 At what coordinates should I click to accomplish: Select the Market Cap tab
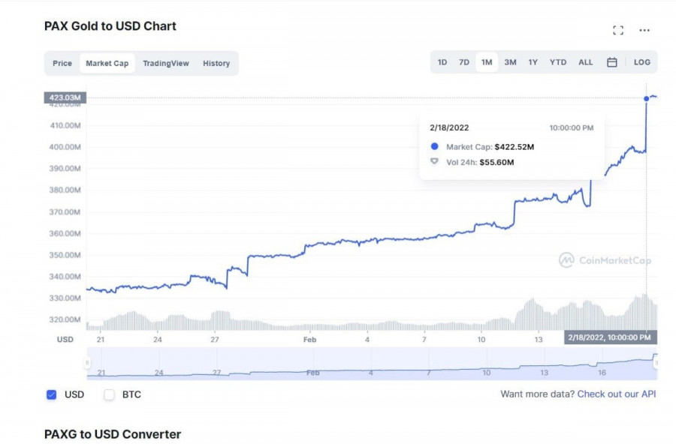click(x=107, y=64)
